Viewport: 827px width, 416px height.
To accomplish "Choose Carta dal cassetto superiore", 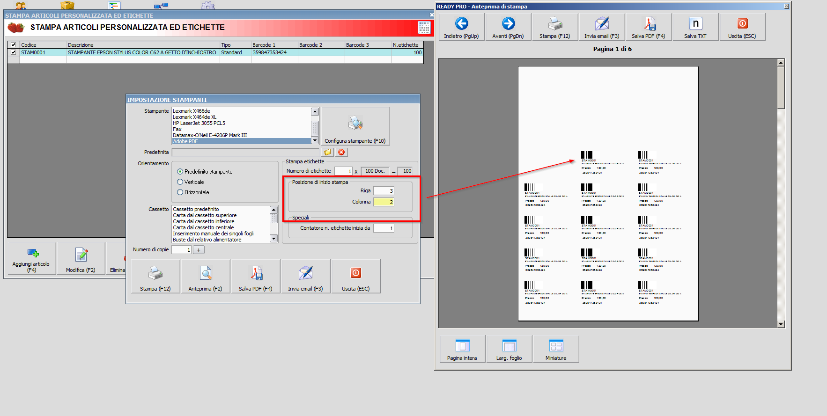I will tap(221, 215).
